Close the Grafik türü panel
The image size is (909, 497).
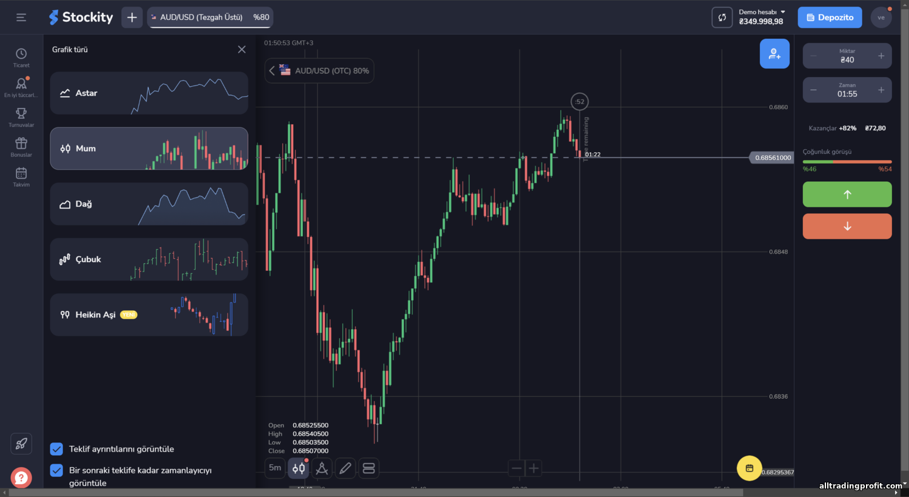tap(242, 50)
